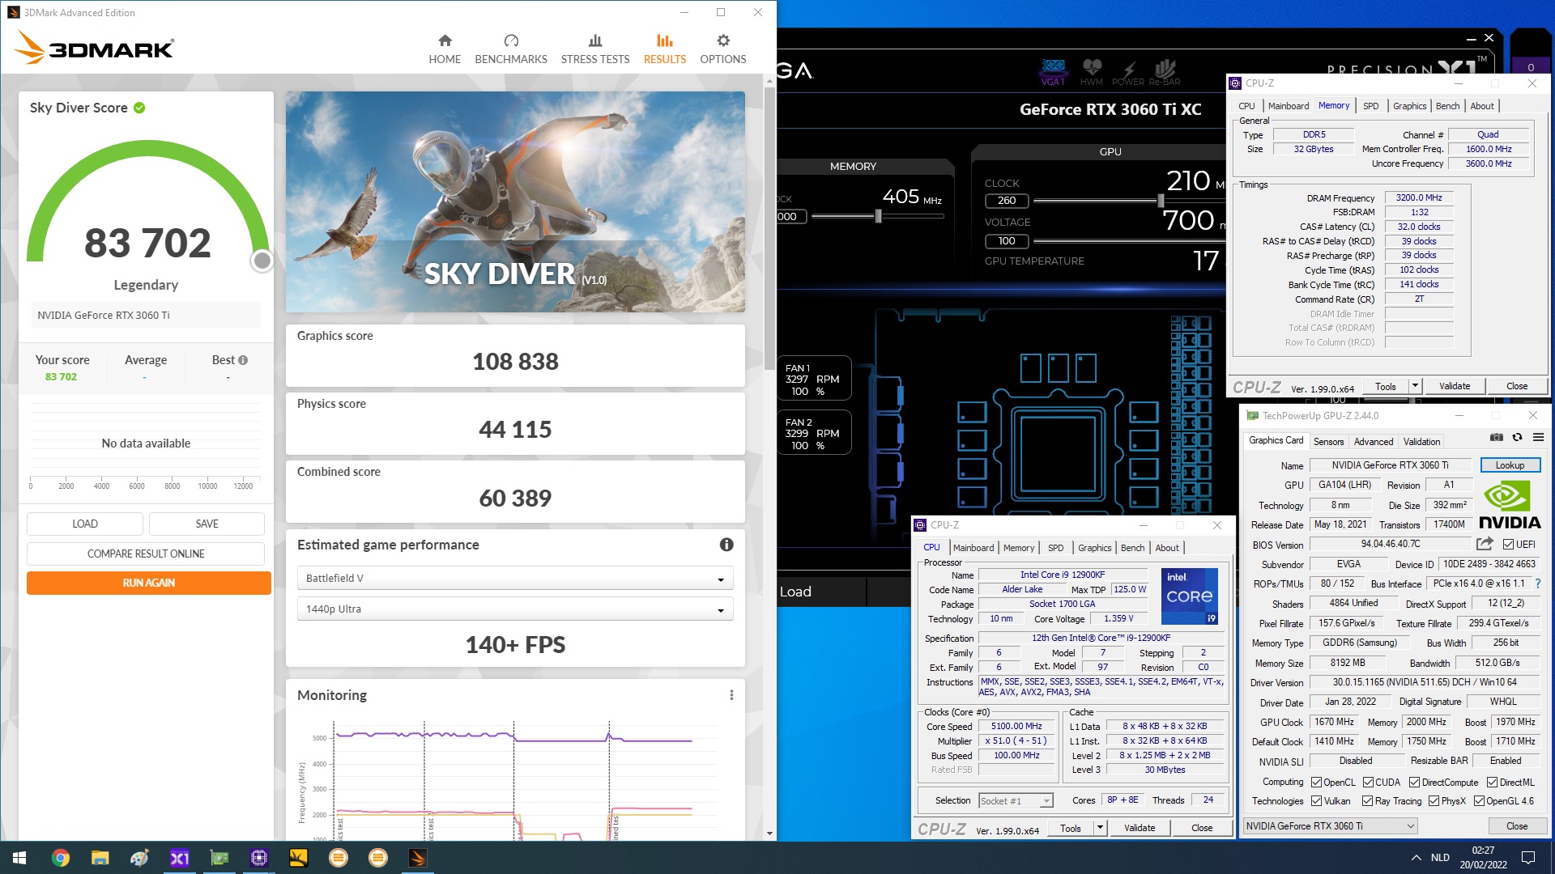Click the green validated checkmark by Sky Diver Score
Image resolution: width=1555 pixels, height=874 pixels.
tap(139, 108)
